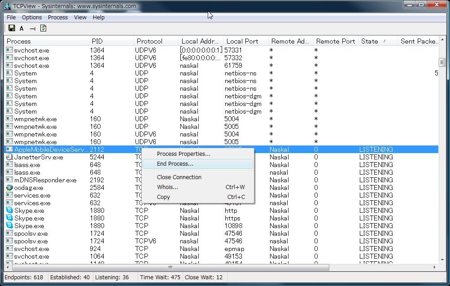Open the File menu

pos(11,17)
